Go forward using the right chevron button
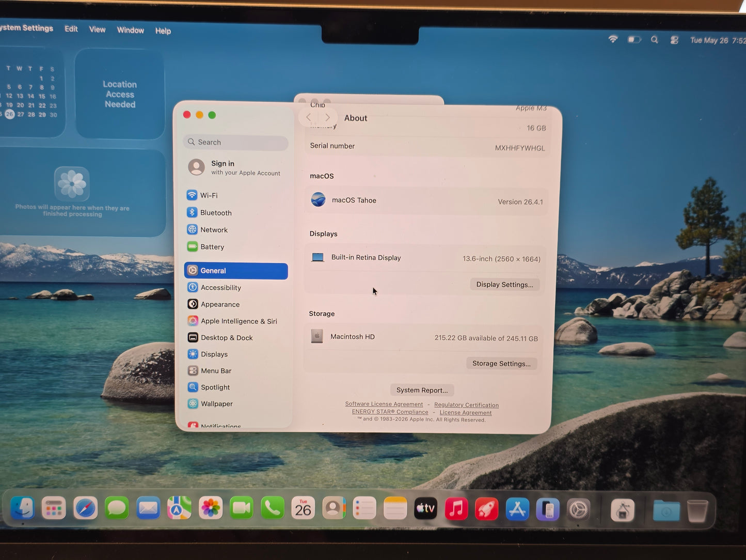 coord(327,117)
